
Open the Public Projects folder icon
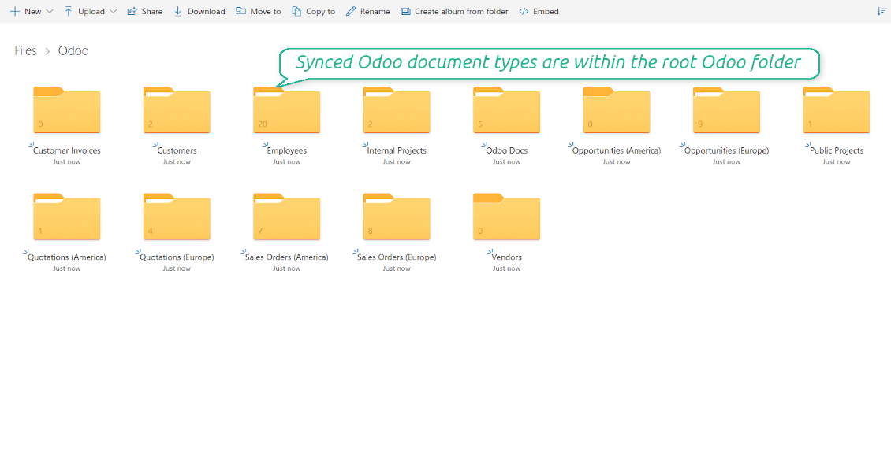(837, 110)
